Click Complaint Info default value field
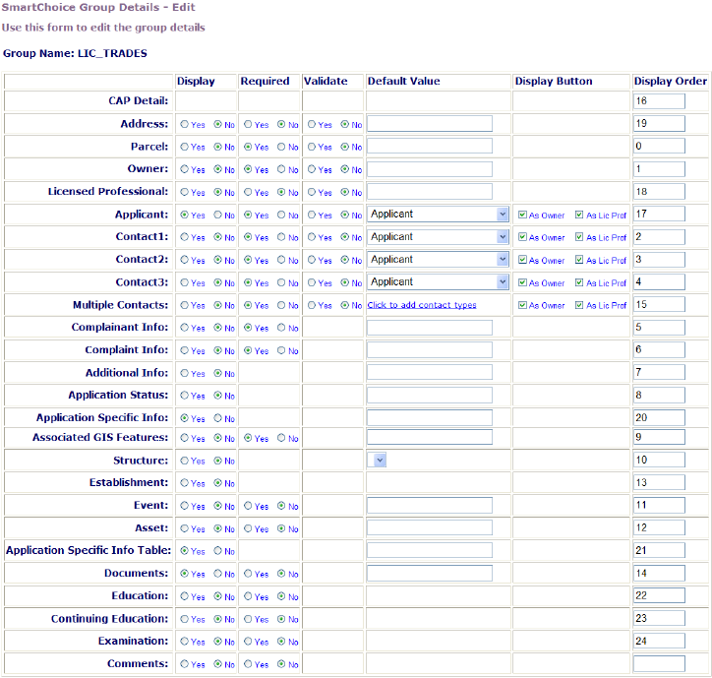This screenshot has width=712, height=678. click(x=430, y=350)
